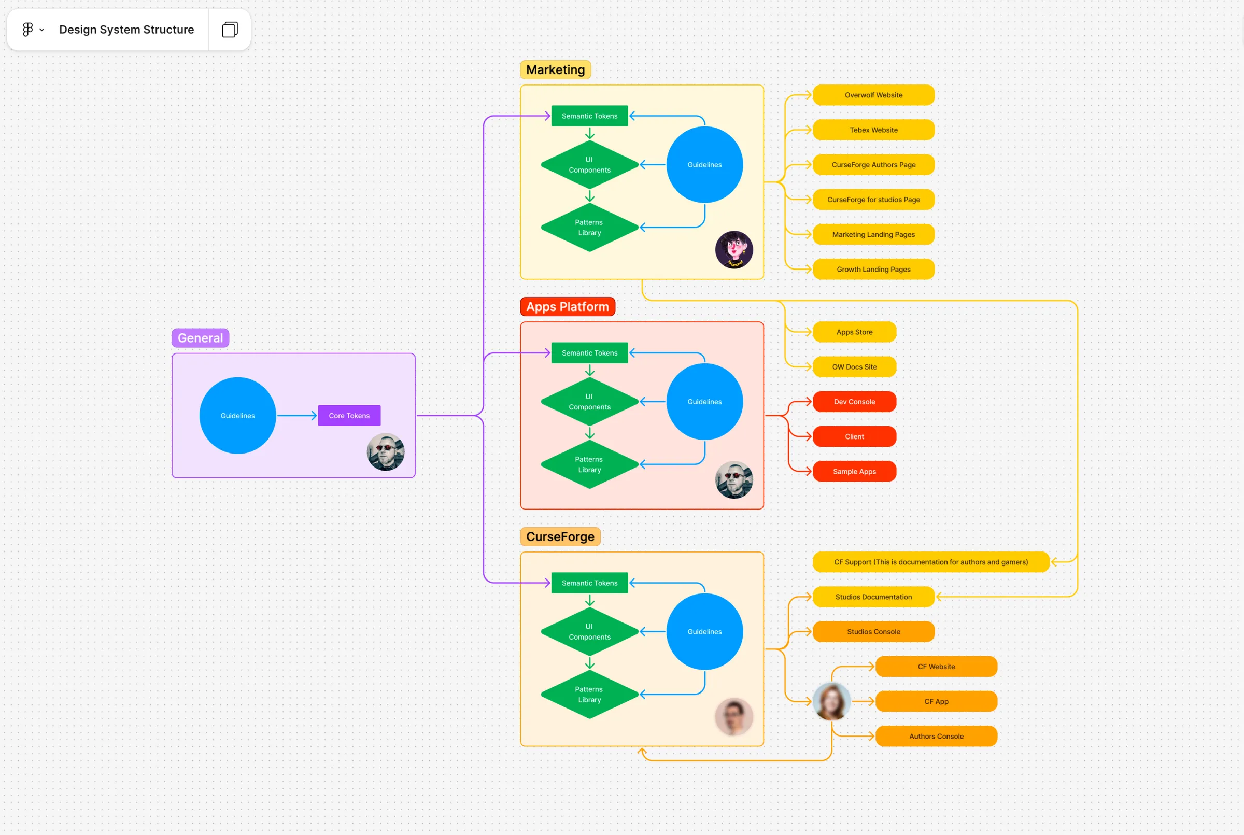Select Semantic Tokens box in Marketing
This screenshot has width=1244, height=835.
tap(590, 116)
